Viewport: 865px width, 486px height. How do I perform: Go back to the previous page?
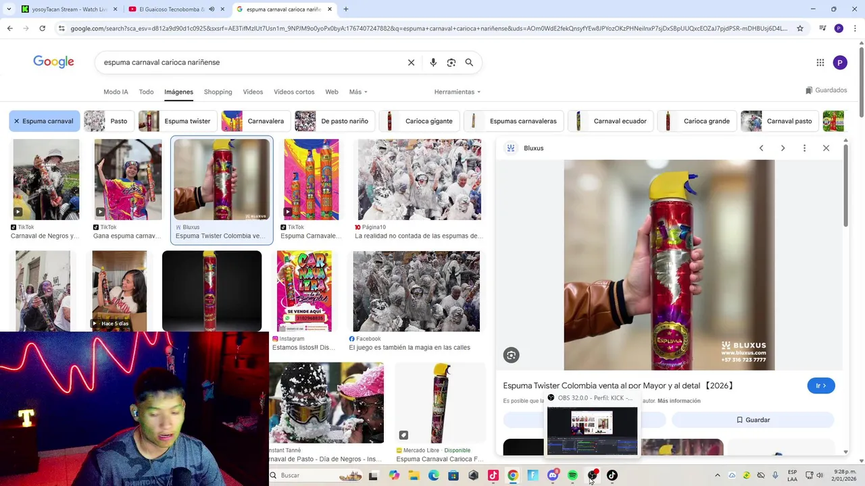tap(9, 28)
